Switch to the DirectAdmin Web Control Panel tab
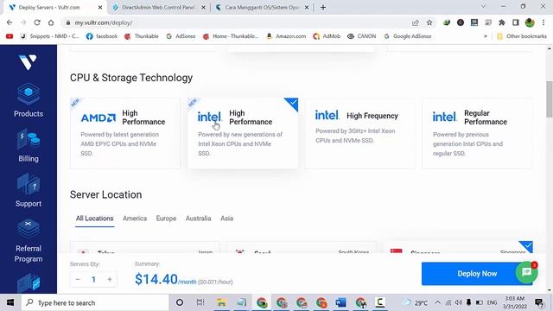 [158, 8]
